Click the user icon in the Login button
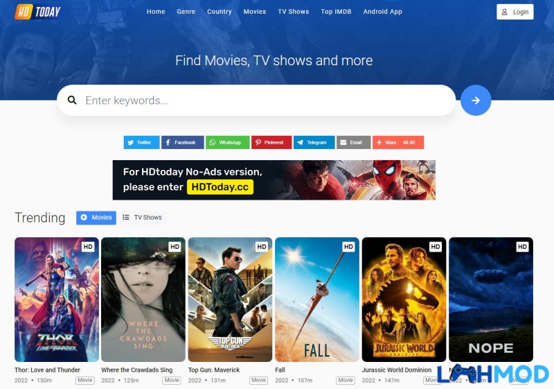554x389 pixels. pos(505,12)
